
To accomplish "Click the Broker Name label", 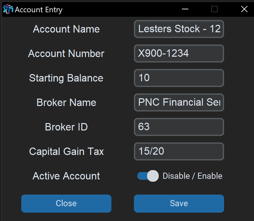I will (66, 102).
